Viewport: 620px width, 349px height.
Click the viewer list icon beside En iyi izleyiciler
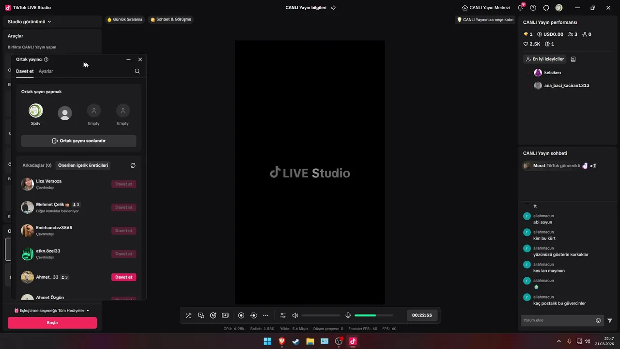click(x=573, y=59)
